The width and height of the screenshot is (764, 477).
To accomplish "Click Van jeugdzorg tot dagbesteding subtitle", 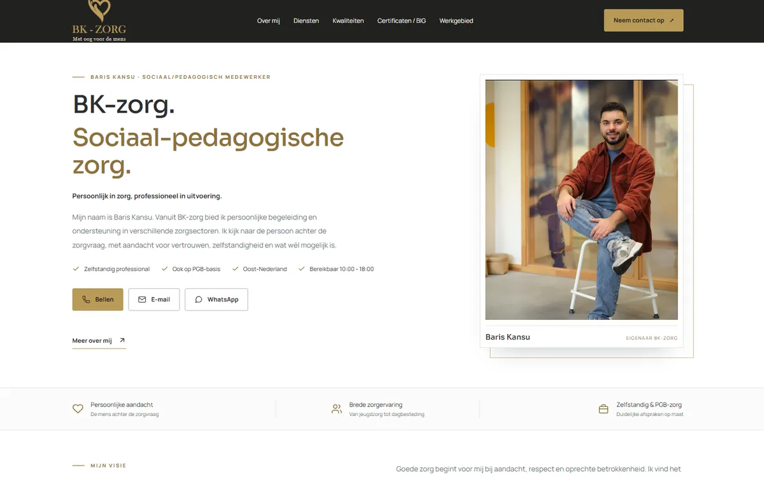I will coord(386,415).
